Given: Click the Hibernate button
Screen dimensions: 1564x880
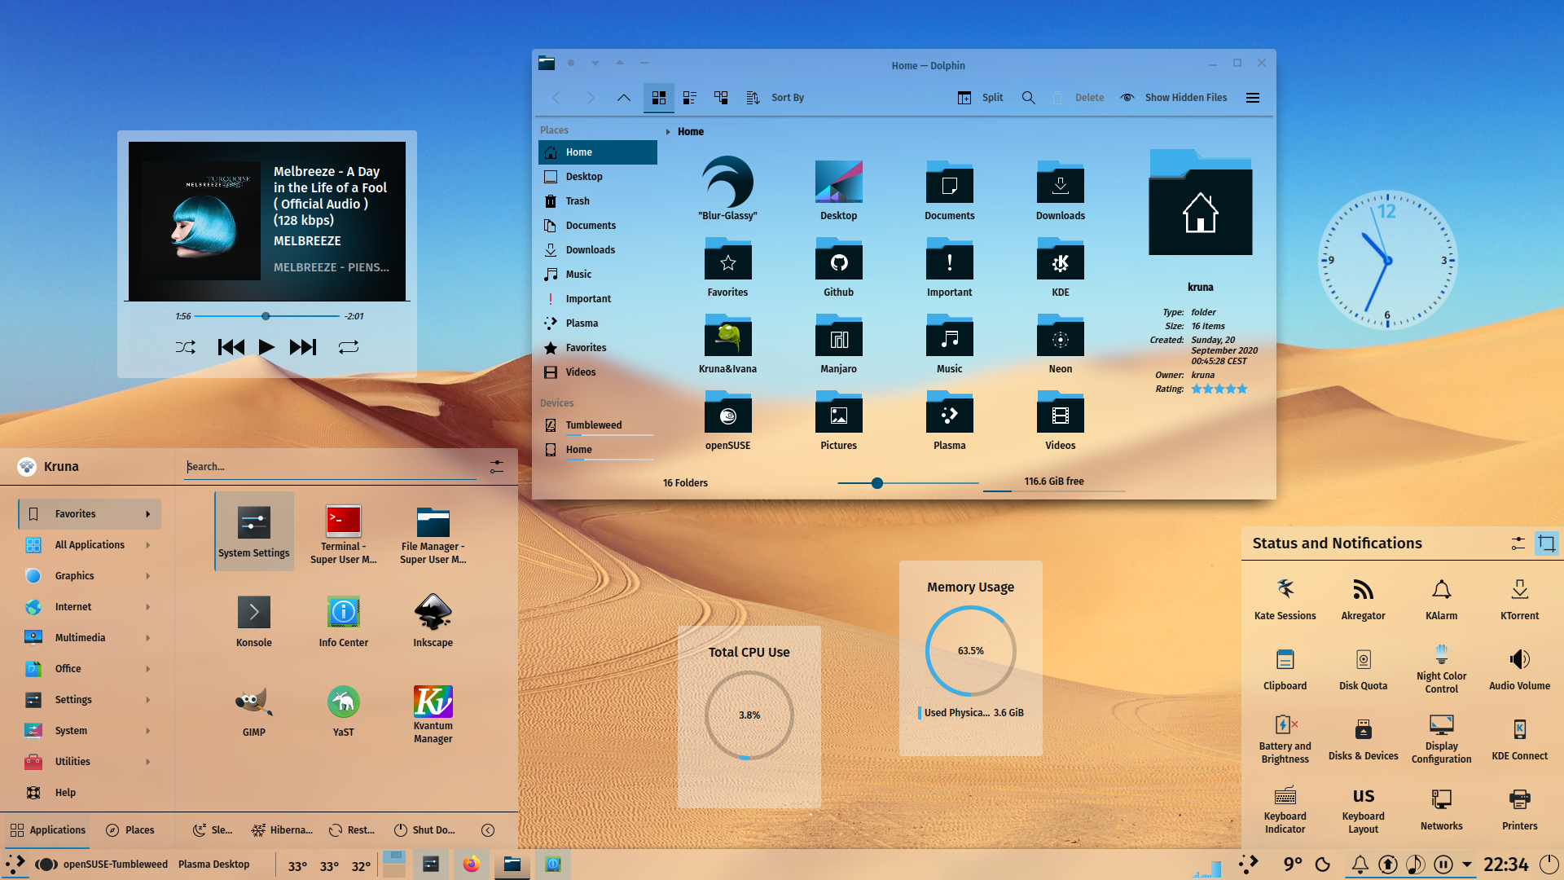Looking at the screenshot, I should [282, 830].
